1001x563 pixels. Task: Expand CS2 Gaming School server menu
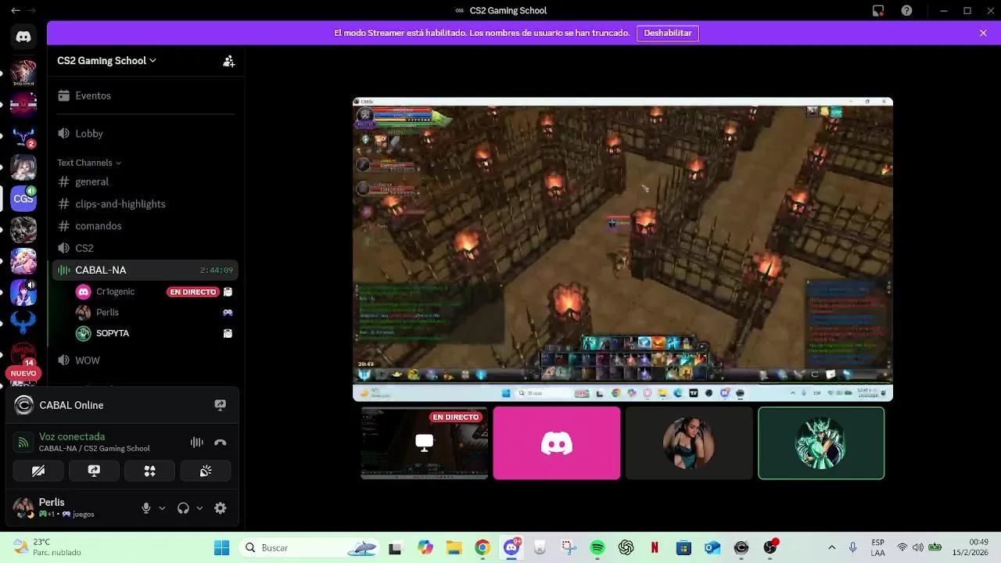[106, 61]
